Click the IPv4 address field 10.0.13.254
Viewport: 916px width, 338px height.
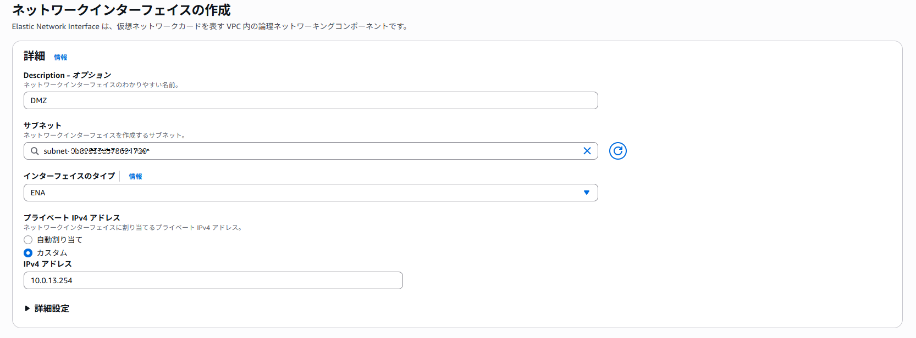(213, 280)
